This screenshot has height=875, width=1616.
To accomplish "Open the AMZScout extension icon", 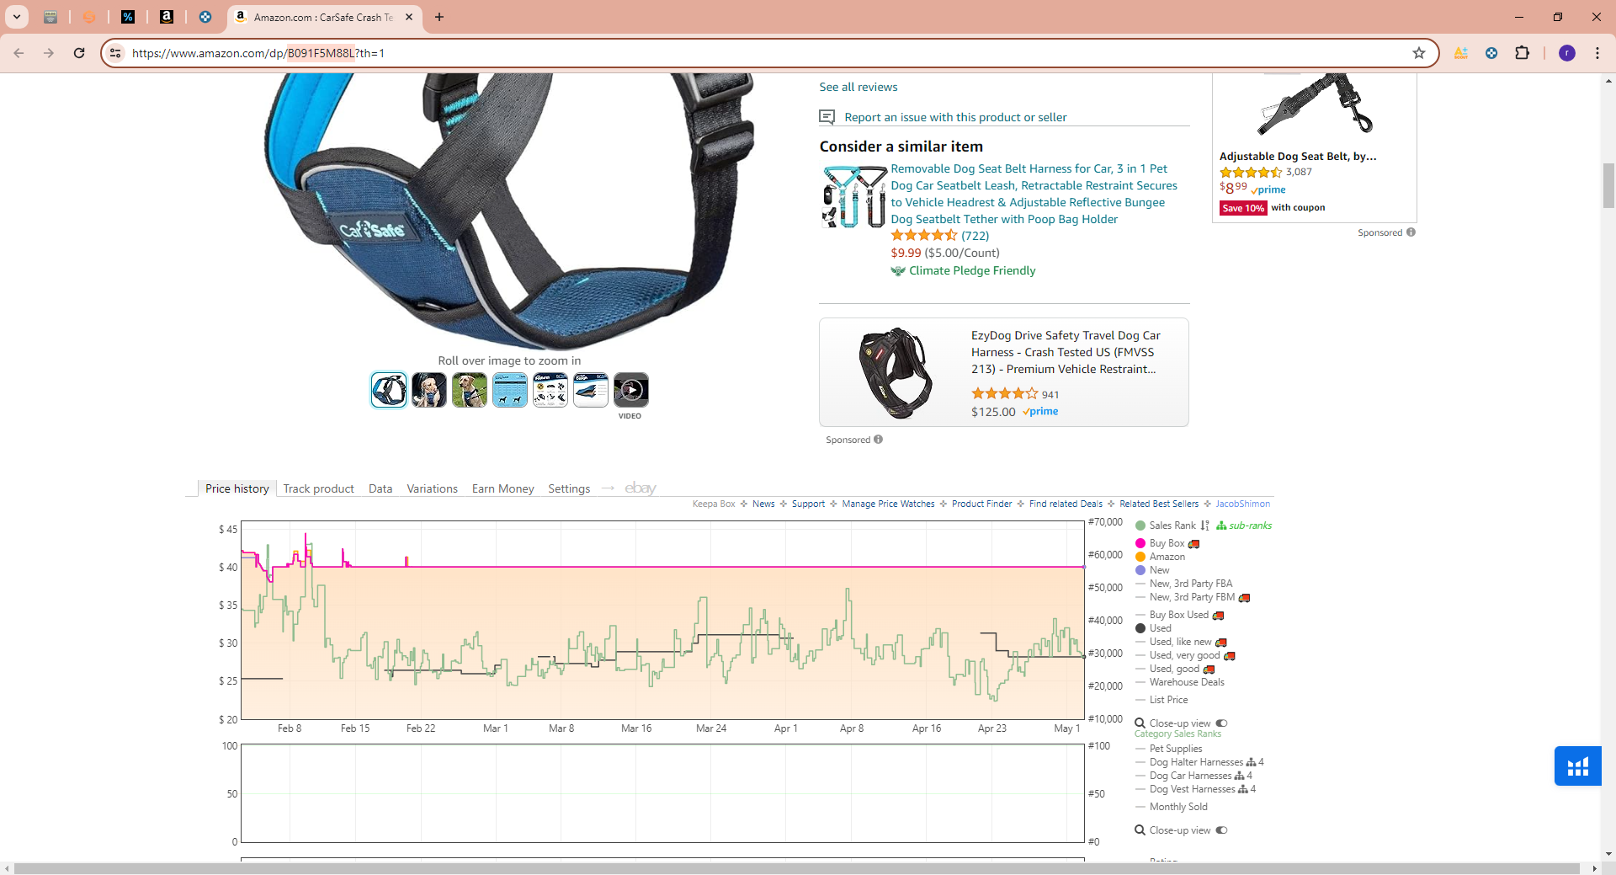I will coord(1461,53).
